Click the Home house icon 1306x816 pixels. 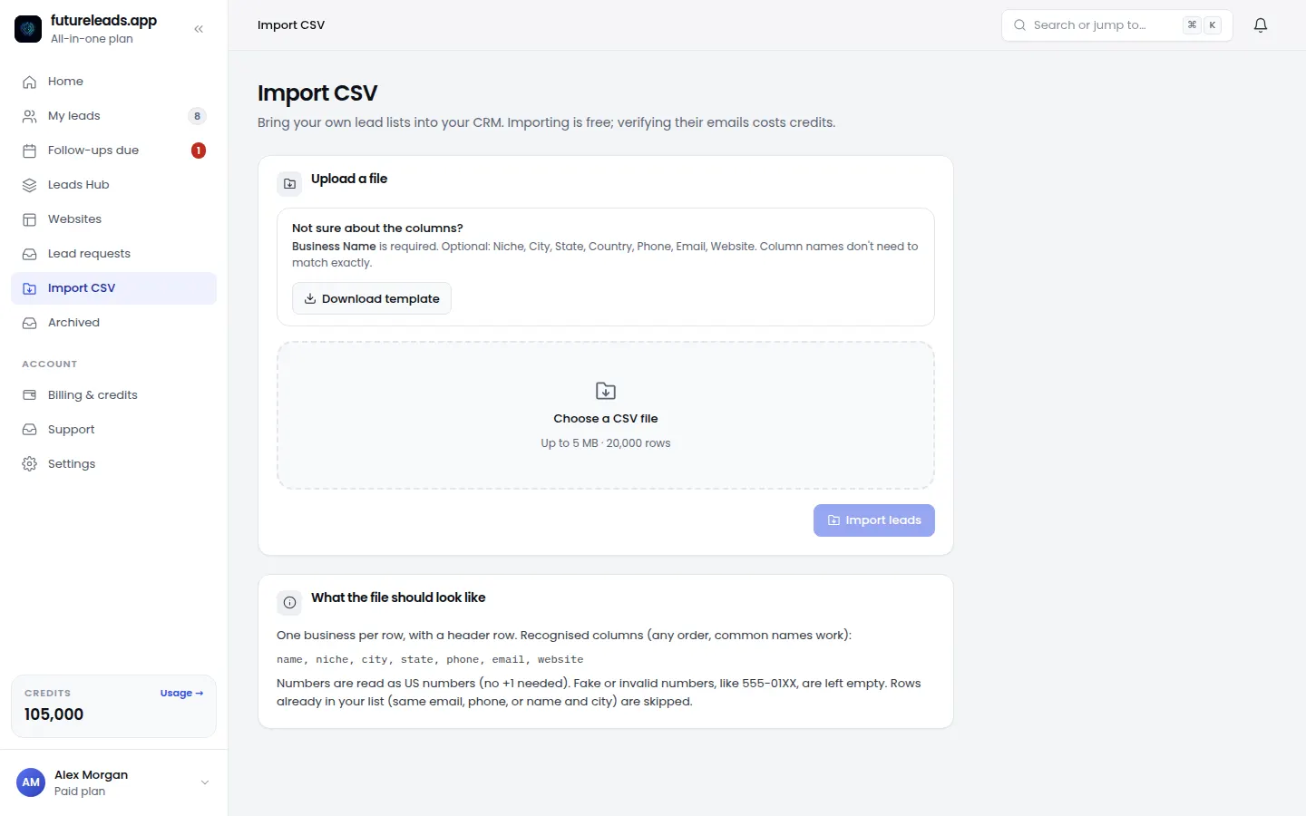pos(30,82)
